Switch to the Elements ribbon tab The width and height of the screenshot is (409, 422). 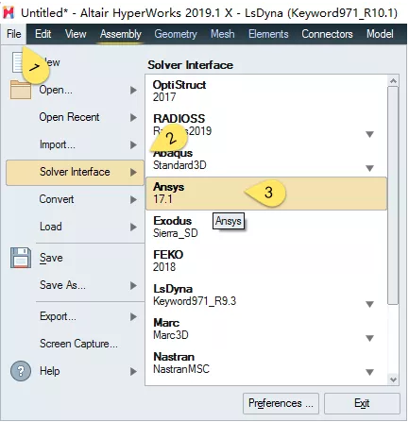(x=268, y=34)
